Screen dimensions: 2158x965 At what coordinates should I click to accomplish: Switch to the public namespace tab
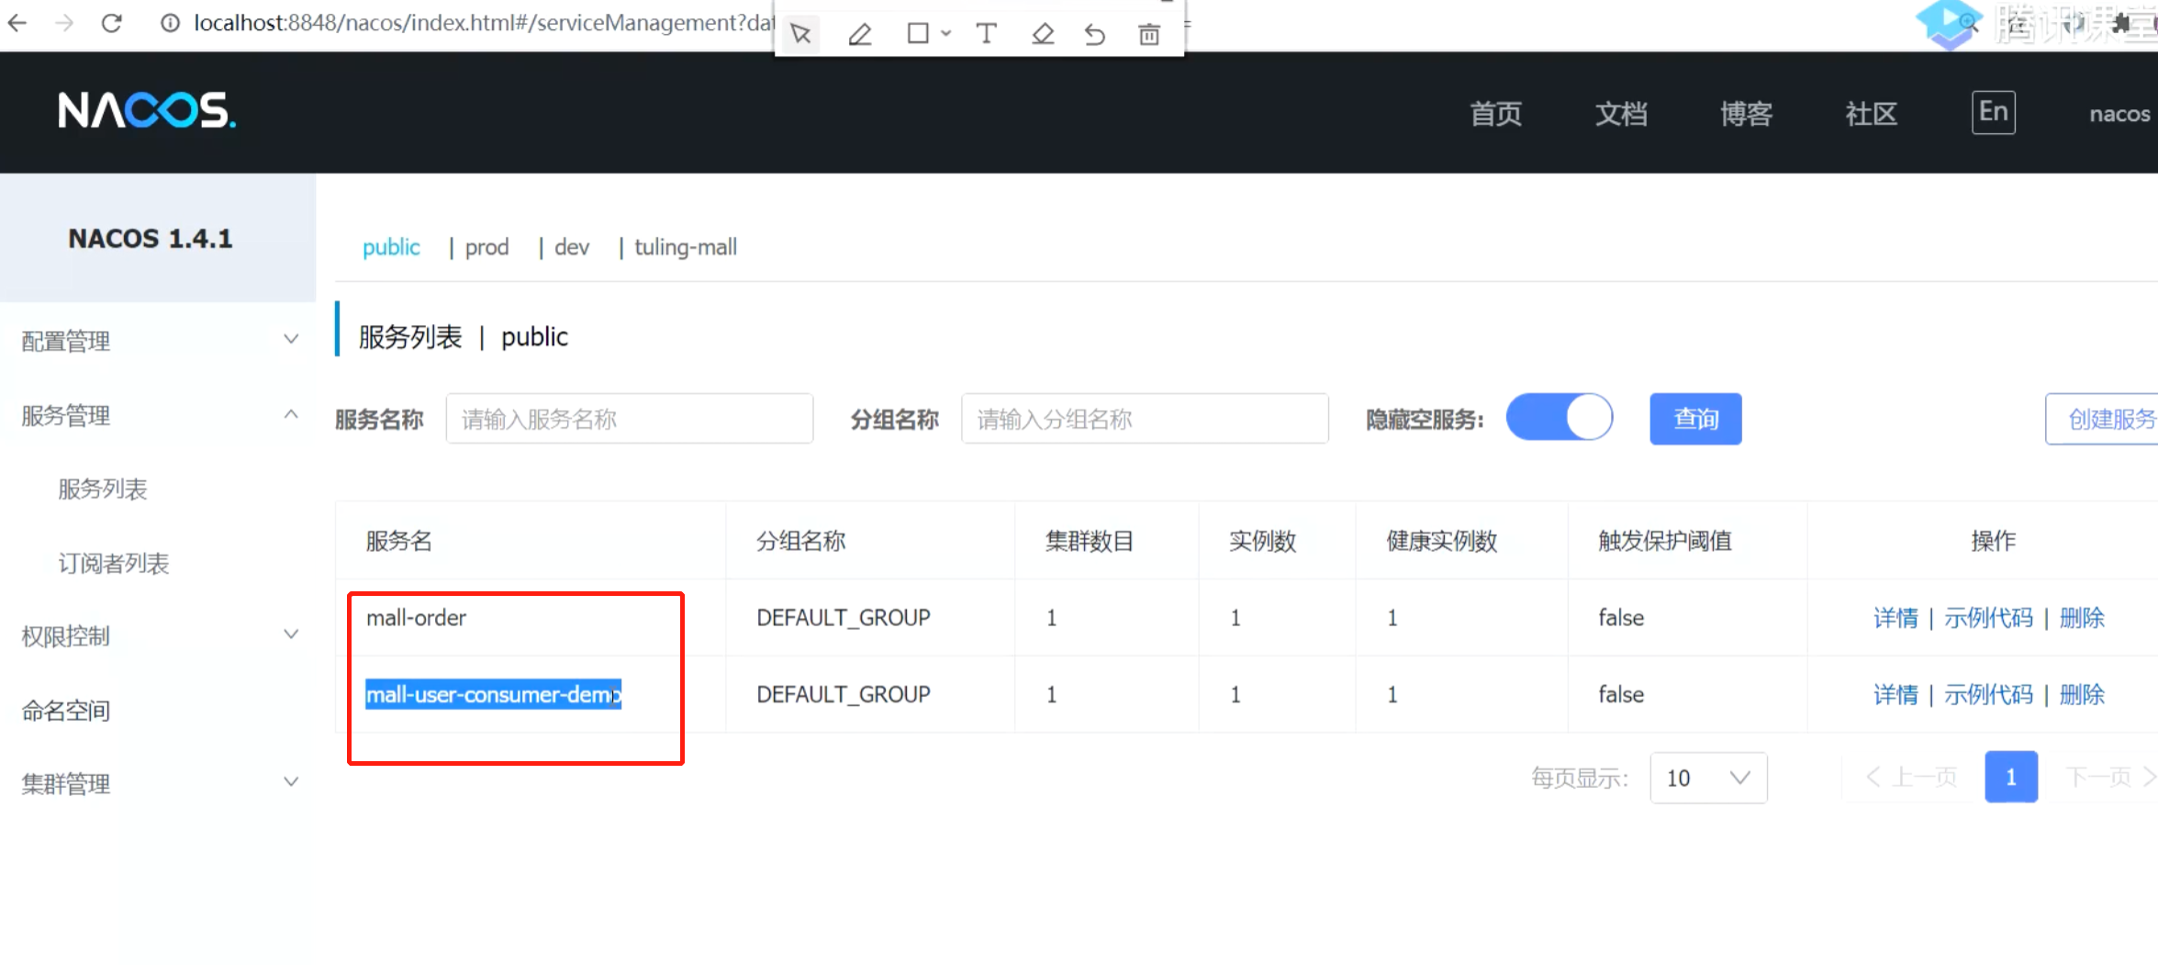(391, 247)
